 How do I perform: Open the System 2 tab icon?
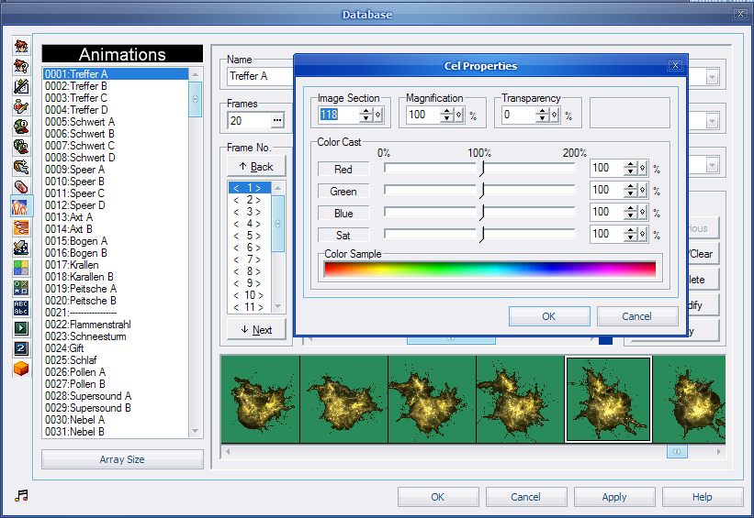[x=21, y=347]
